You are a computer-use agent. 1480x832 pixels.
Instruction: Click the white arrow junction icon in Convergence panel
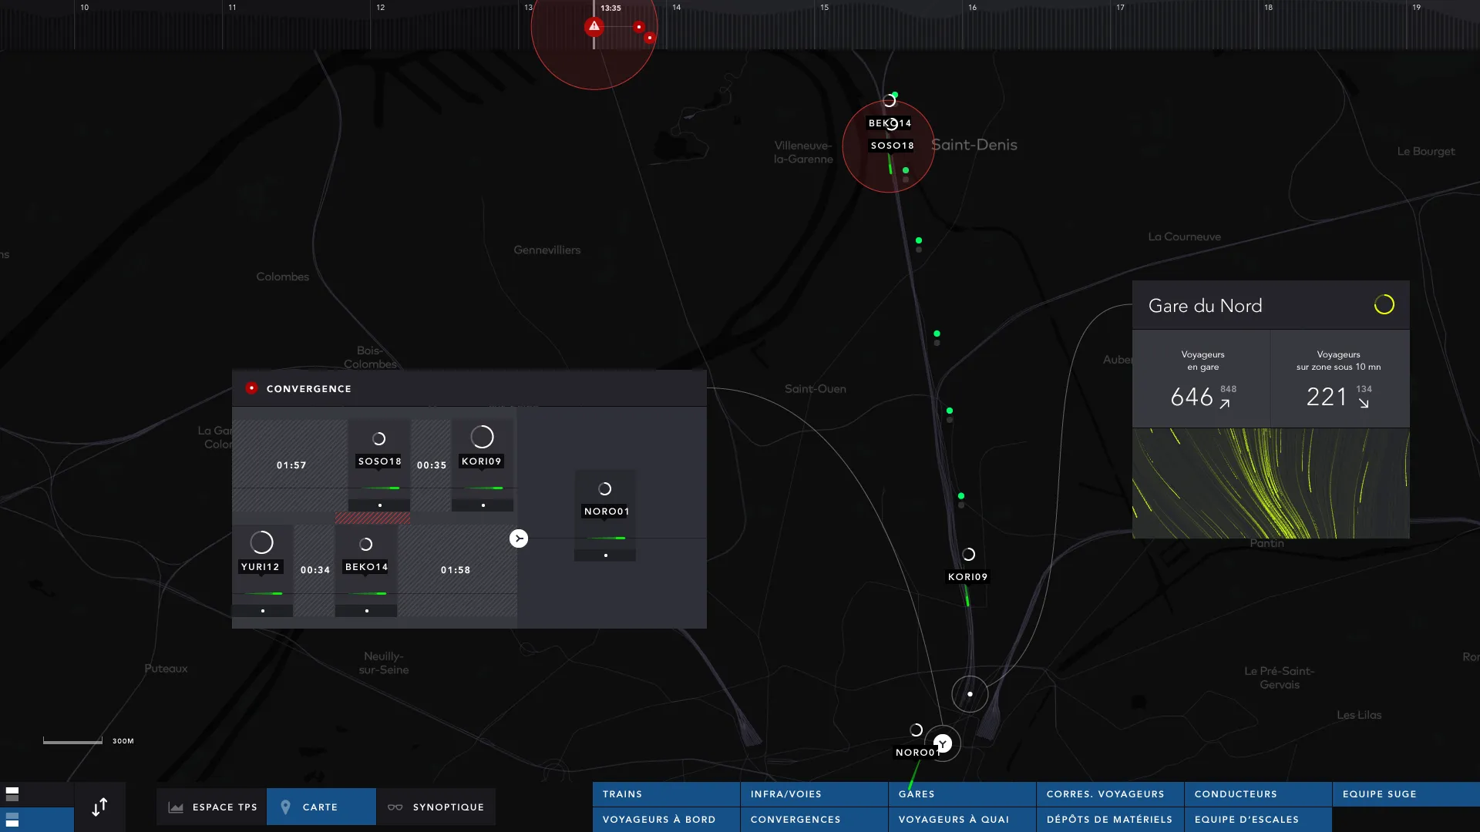pyautogui.click(x=519, y=538)
